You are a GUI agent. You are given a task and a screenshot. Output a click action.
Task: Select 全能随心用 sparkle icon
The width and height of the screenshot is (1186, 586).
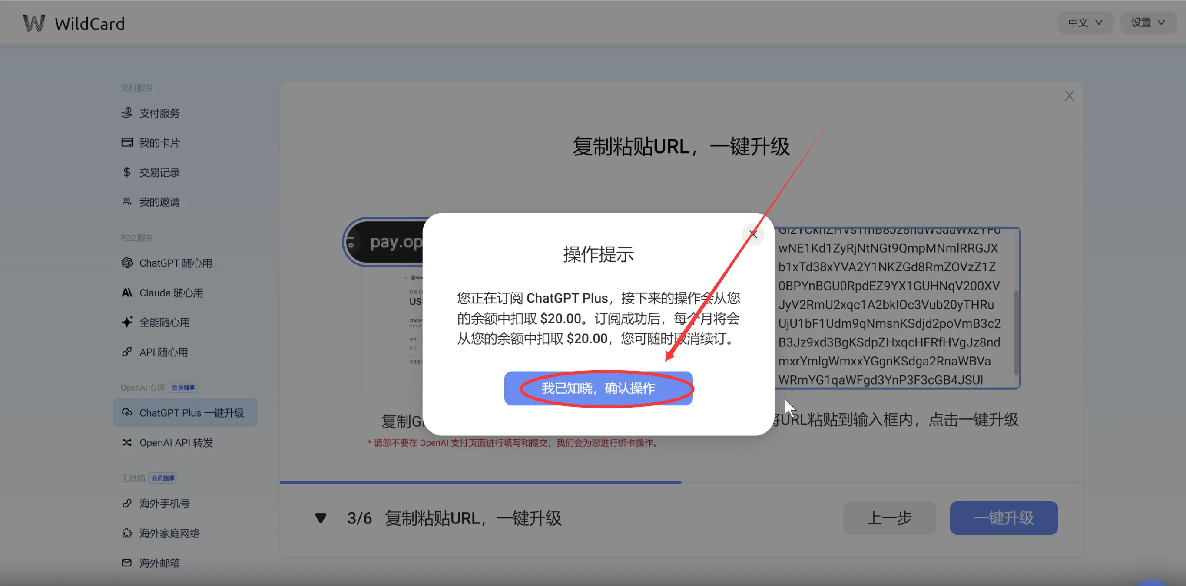coord(126,322)
